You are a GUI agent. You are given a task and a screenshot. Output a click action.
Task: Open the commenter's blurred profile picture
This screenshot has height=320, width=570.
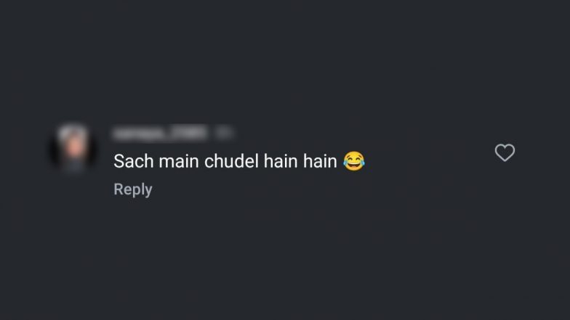coord(73,149)
